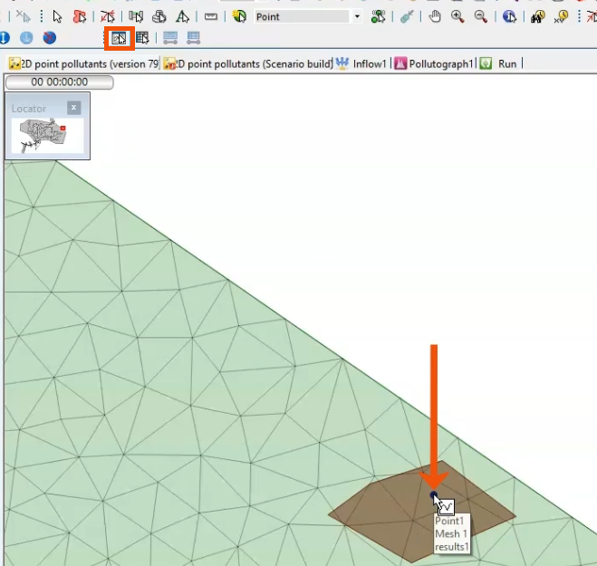Click the teal link split tool
This screenshot has width=597, height=566.
(407, 16)
